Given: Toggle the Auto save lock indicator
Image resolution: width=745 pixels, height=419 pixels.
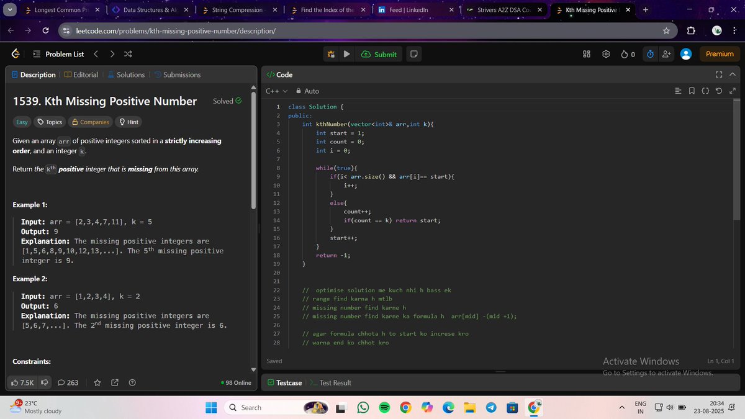Looking at the screenshot, I should 307,91.
